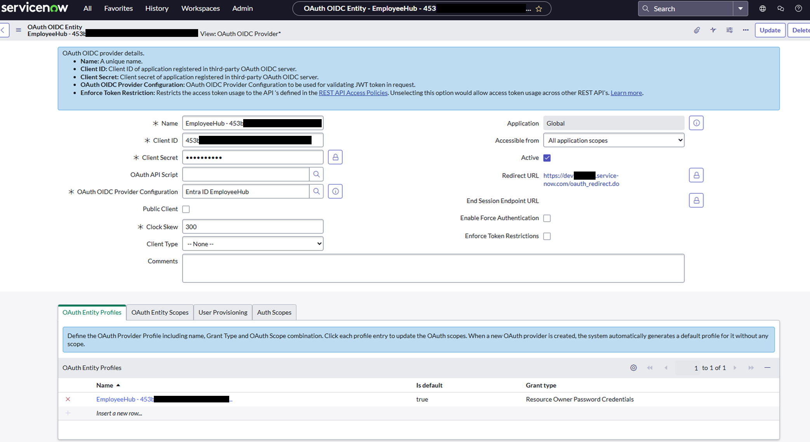Viewport: 810px width, 442px height.
Task: Open the OAuth OIDC Provider Configuration lookup magnifier
Action: [x=316, y=191]
